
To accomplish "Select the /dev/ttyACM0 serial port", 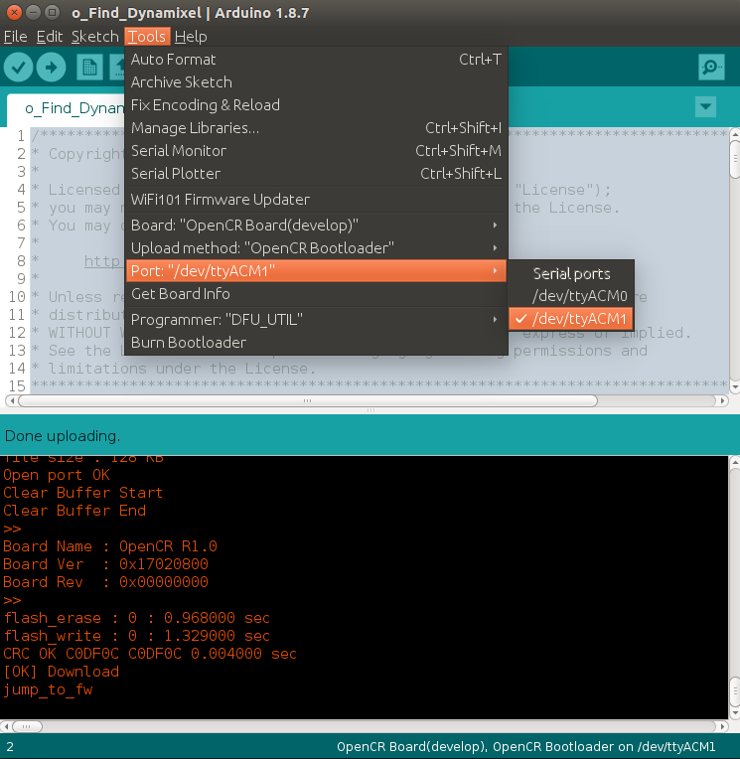I will 579,296.
